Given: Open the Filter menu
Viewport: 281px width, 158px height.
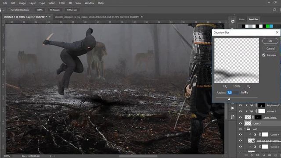Looking at the screenshot, I should [62, 3].
